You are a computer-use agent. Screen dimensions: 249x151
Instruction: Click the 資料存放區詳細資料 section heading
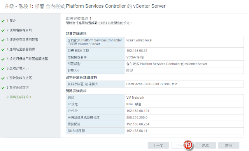(81, 77)
